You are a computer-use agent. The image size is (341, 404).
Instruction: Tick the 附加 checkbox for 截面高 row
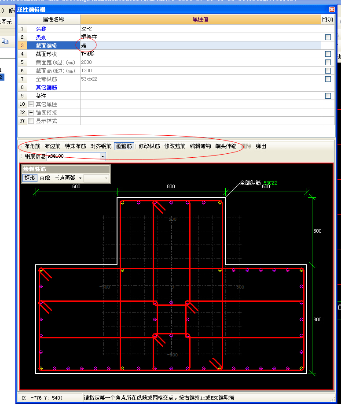click(x=328, y=70)
